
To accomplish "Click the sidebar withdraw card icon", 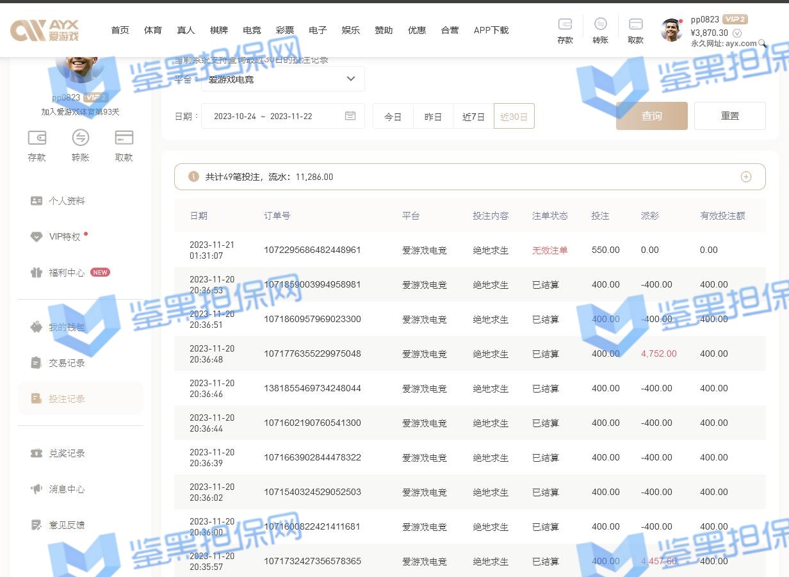I will coord(124,138).
